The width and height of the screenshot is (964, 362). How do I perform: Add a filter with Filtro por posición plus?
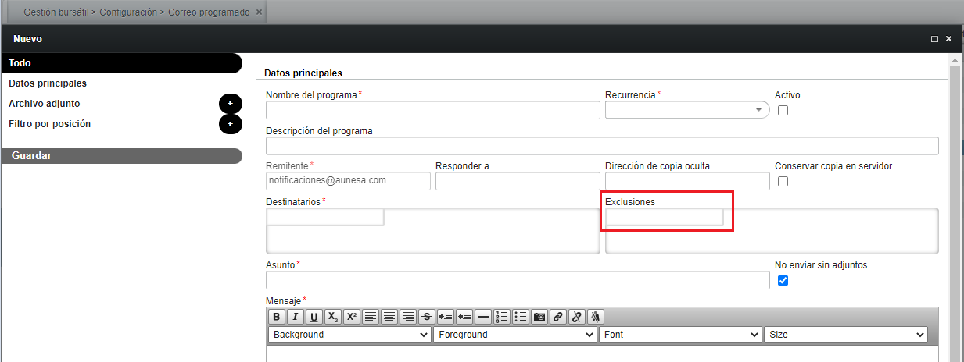(x=230, y=124)
